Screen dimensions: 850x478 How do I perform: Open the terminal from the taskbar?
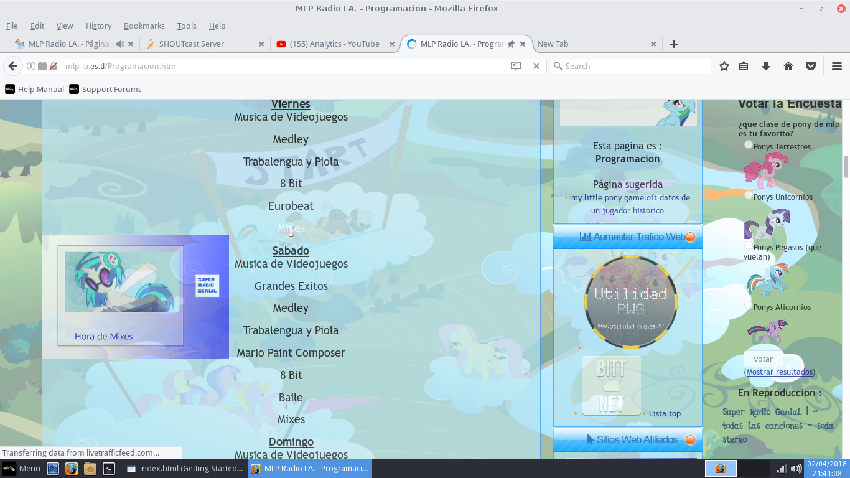pyautogui.click(x=109, y=469)
